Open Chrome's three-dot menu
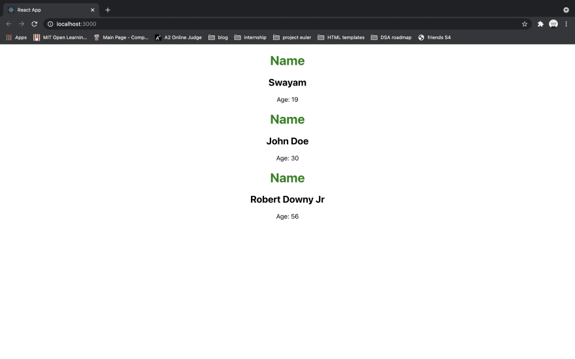 click(x=567, y=23)
